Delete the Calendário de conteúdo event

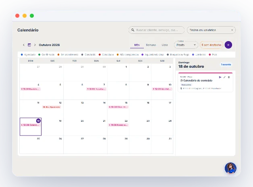click(x=229, y=77)
